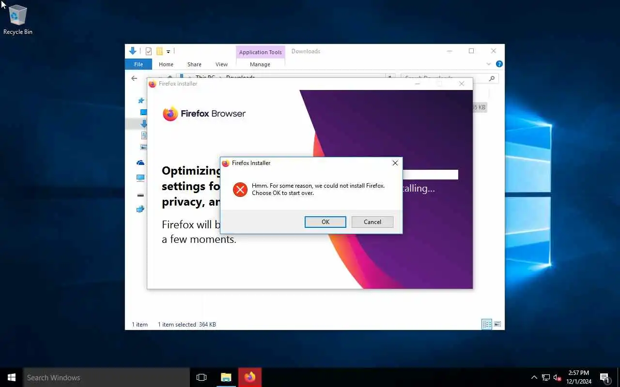Select the Pictures icon in the navigation pane
This screenshot has width=620, height=387.
coord(144,147)
